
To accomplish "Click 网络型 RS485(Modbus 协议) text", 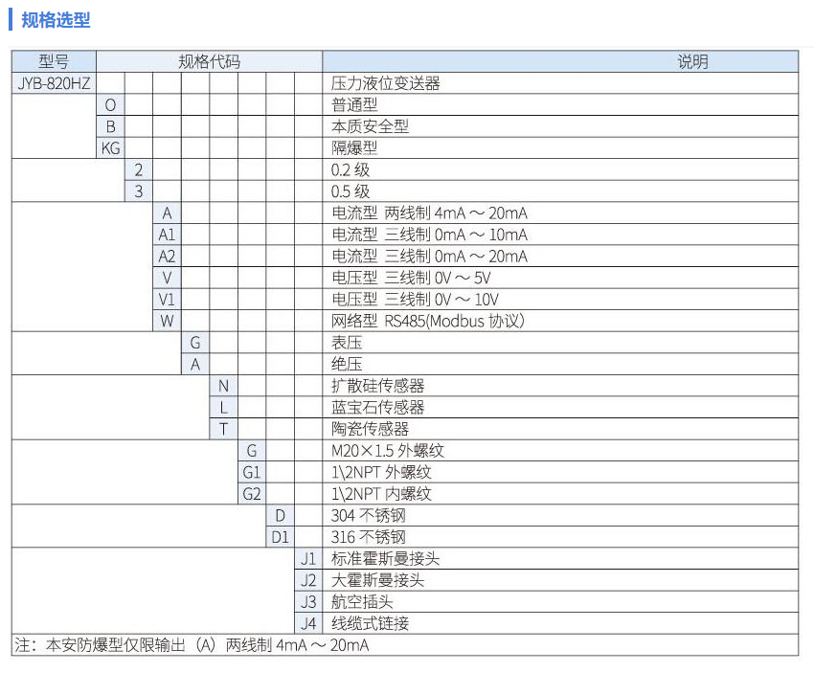I will (x=428, y=321).
